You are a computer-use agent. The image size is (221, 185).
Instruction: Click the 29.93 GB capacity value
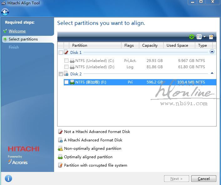pyautogui.click(x=155, y=61)
